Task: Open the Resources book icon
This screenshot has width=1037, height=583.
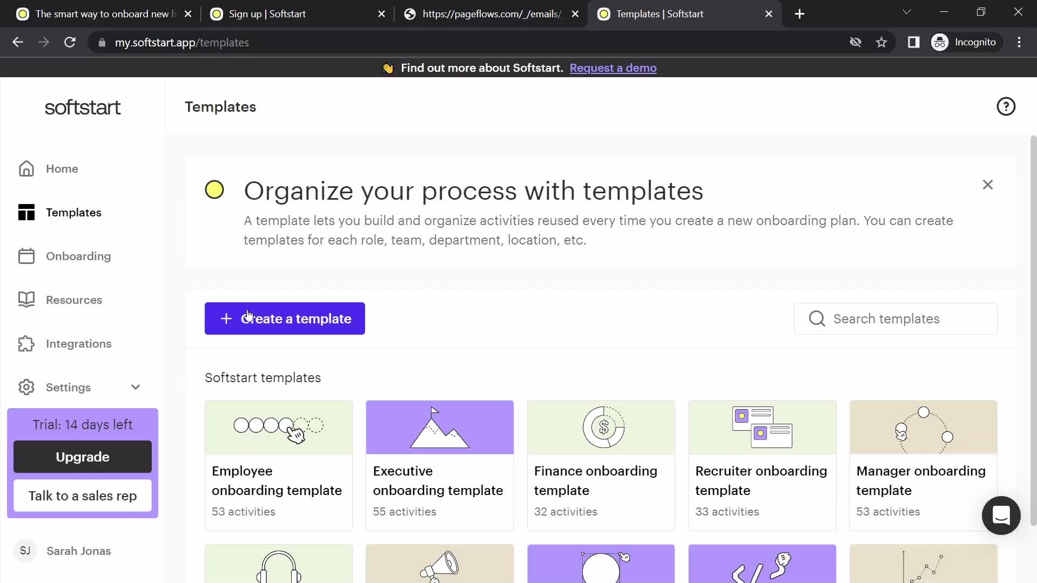Action: tap(26, 300)
